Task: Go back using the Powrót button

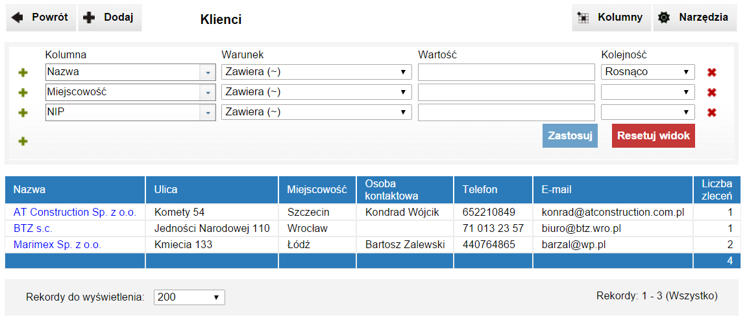Action: [41, 17]
